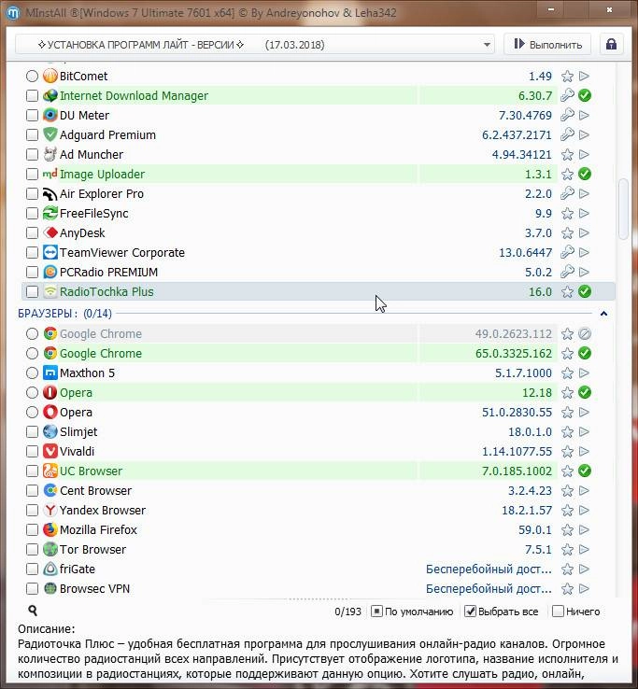Click the star icon for Ad Muncher
638x689 pixels.
click(567, 155)
